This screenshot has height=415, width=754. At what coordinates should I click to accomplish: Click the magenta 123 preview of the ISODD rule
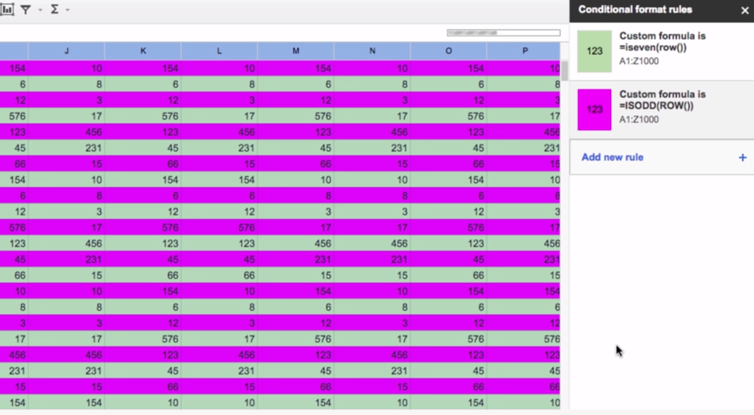(594, 110)
